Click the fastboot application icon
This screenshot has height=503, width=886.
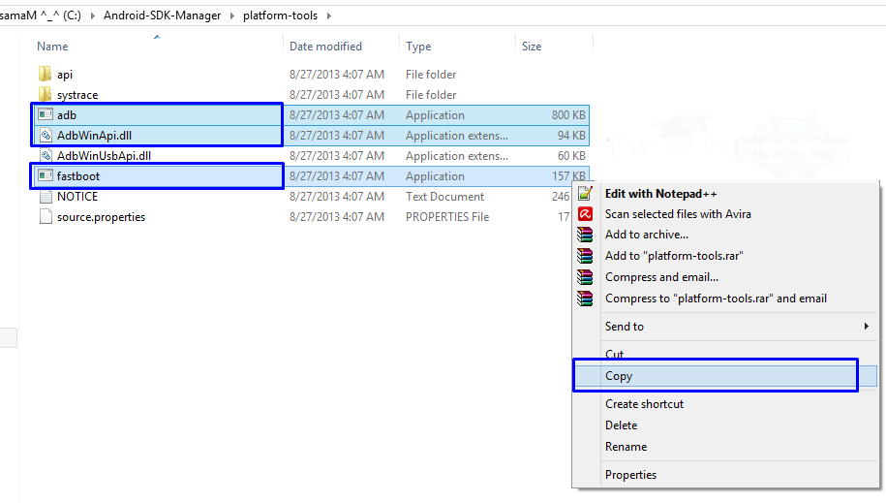46,176
